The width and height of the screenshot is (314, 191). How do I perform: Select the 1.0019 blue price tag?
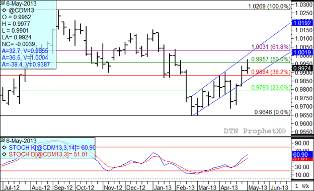(x=302, y=52)
